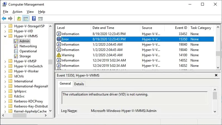Open the Operational log under Hyper-V-VMMS

(x=28, y=51)
